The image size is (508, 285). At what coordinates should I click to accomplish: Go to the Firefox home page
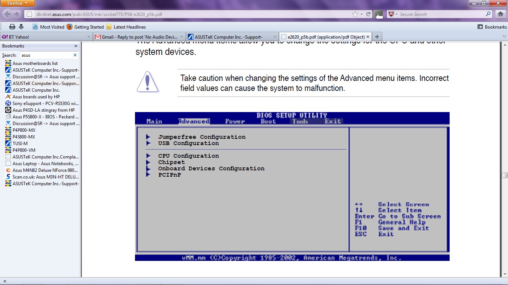[x=500, y=14]
